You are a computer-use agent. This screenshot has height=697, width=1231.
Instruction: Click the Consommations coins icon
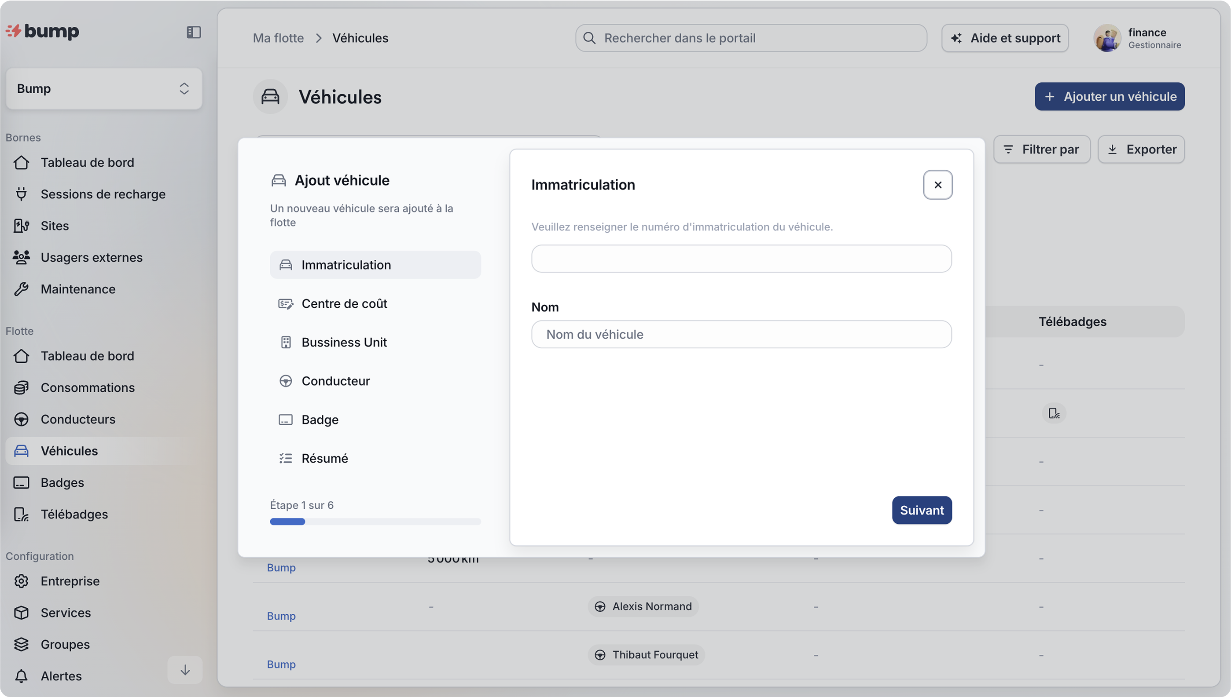21,388
